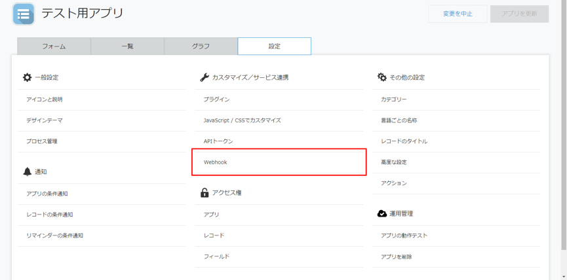Click the テスト用アプリ app list icon
Image resolution: width=567 pixels, height=280 pixels.
pos(24,14)
